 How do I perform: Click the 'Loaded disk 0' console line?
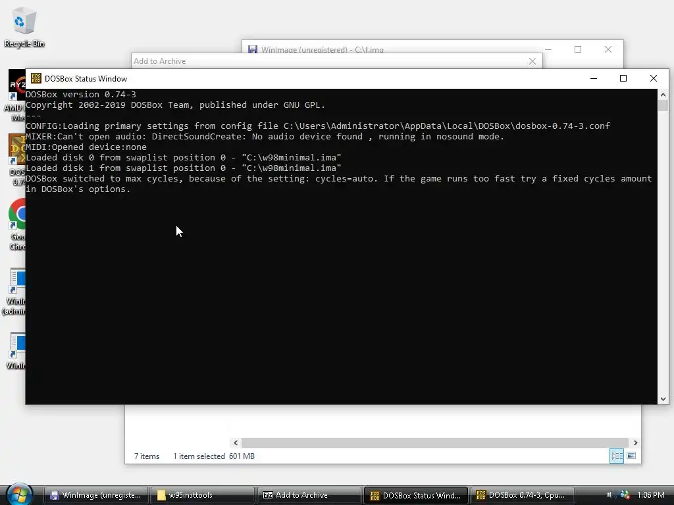point(184,158)
